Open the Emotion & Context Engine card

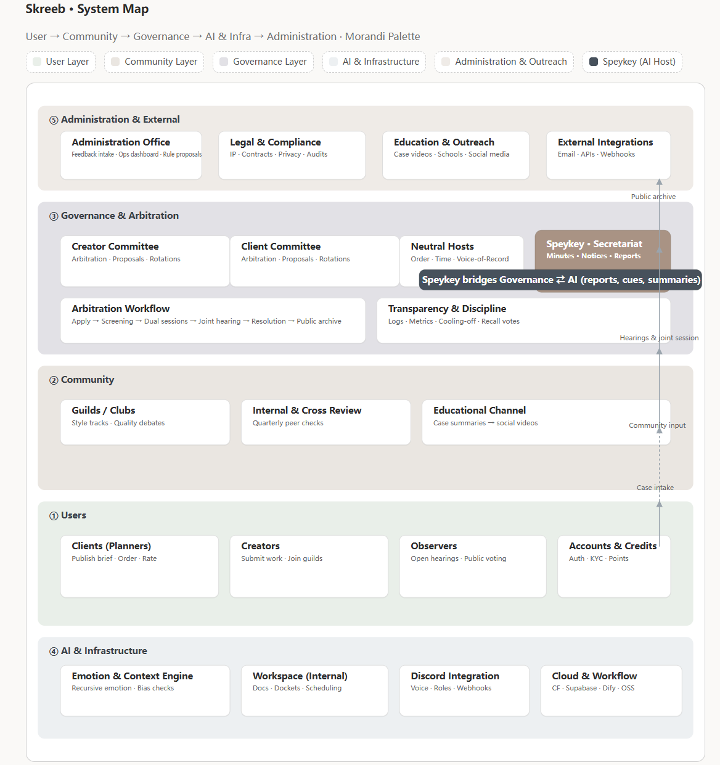coord(145,690)
